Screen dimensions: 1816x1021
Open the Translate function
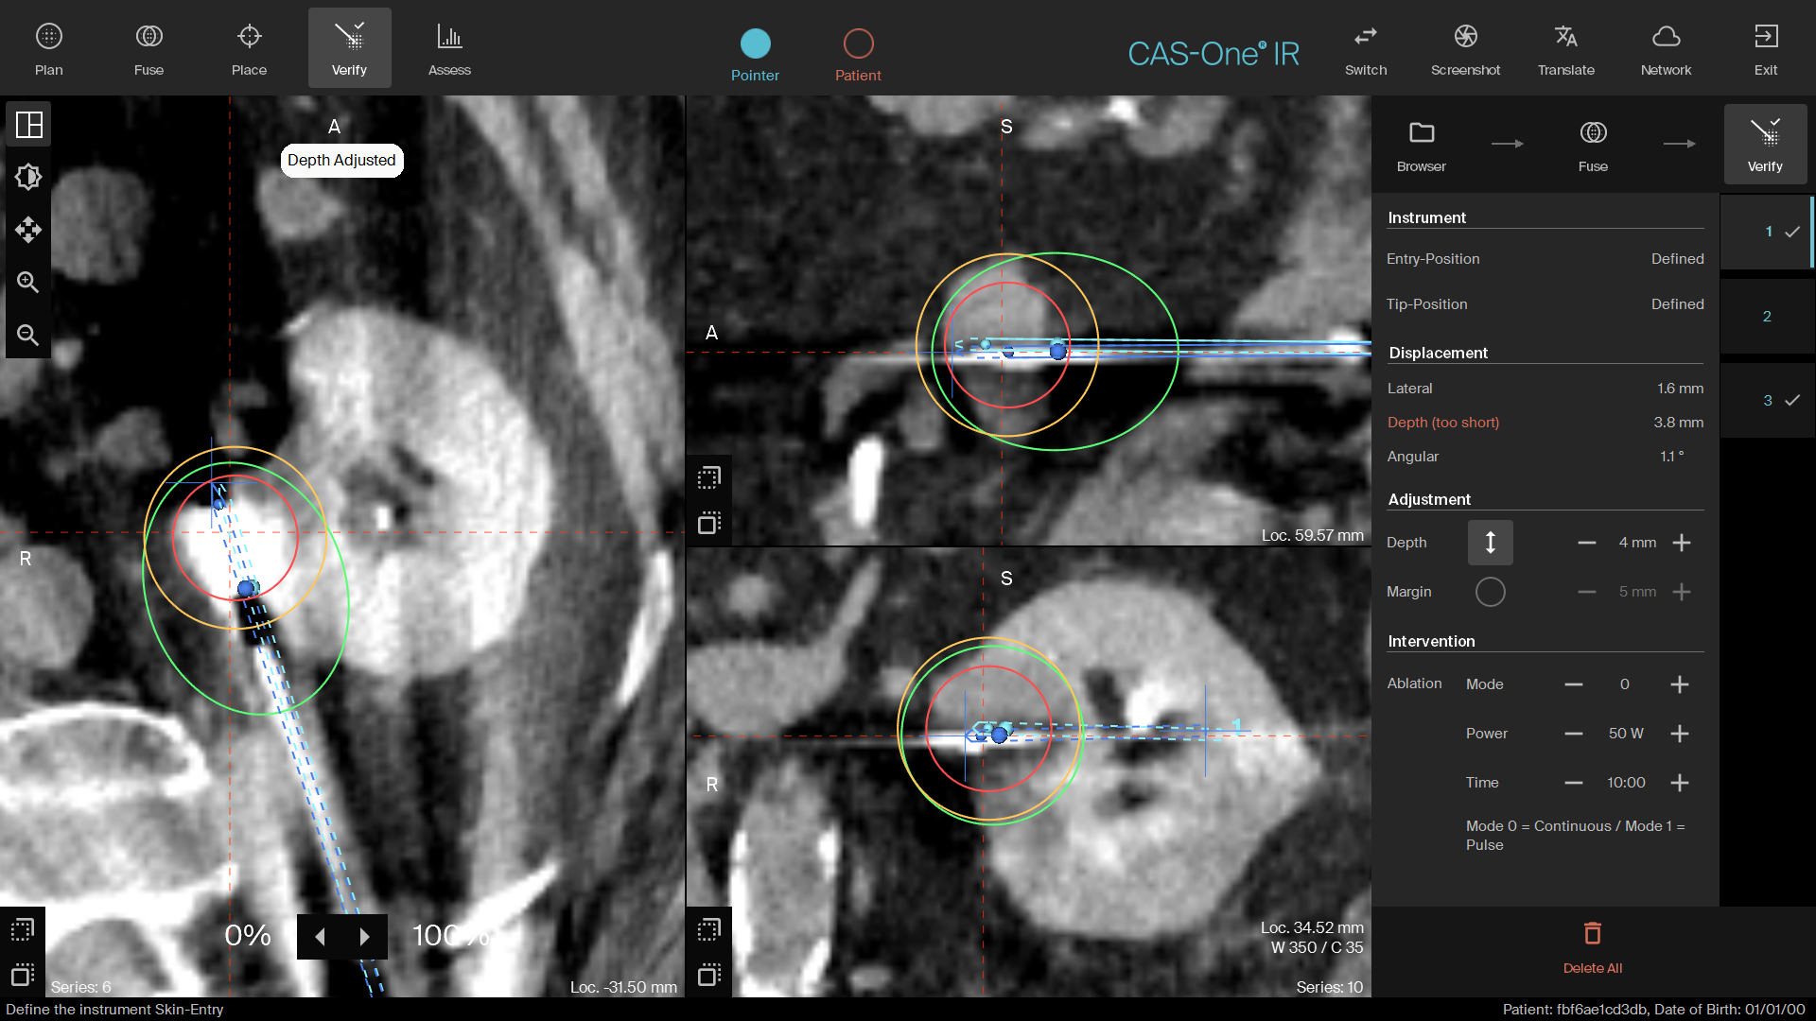[1566, 47]
